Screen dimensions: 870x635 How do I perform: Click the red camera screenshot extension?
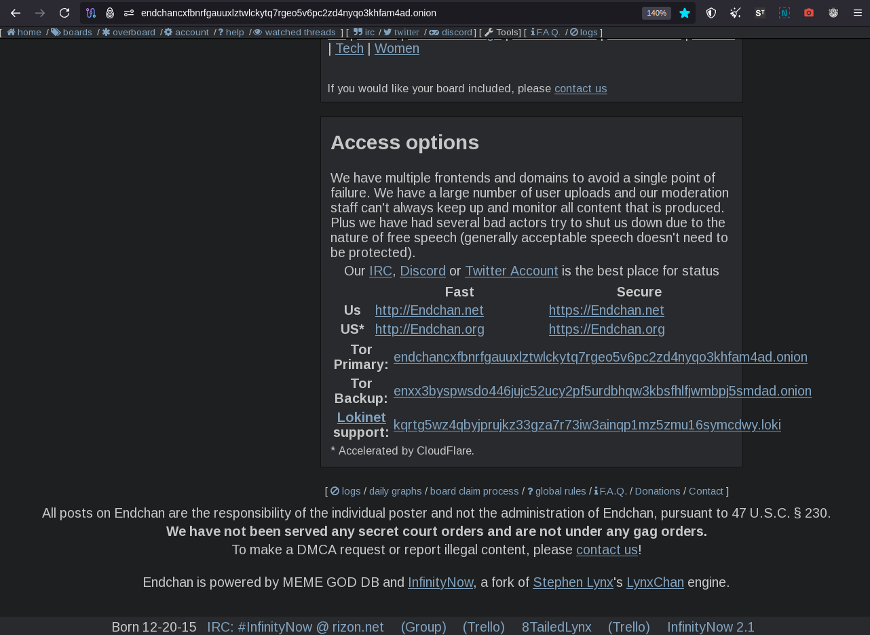pos(809,13)
